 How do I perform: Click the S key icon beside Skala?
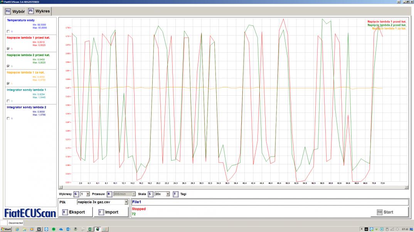pyautogui.click(x=150, y=194)
